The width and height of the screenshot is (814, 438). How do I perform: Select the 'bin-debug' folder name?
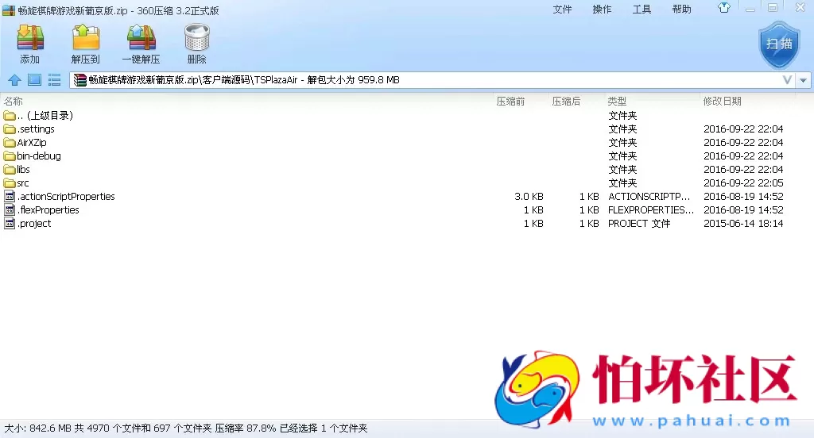[x=39, y=156]
